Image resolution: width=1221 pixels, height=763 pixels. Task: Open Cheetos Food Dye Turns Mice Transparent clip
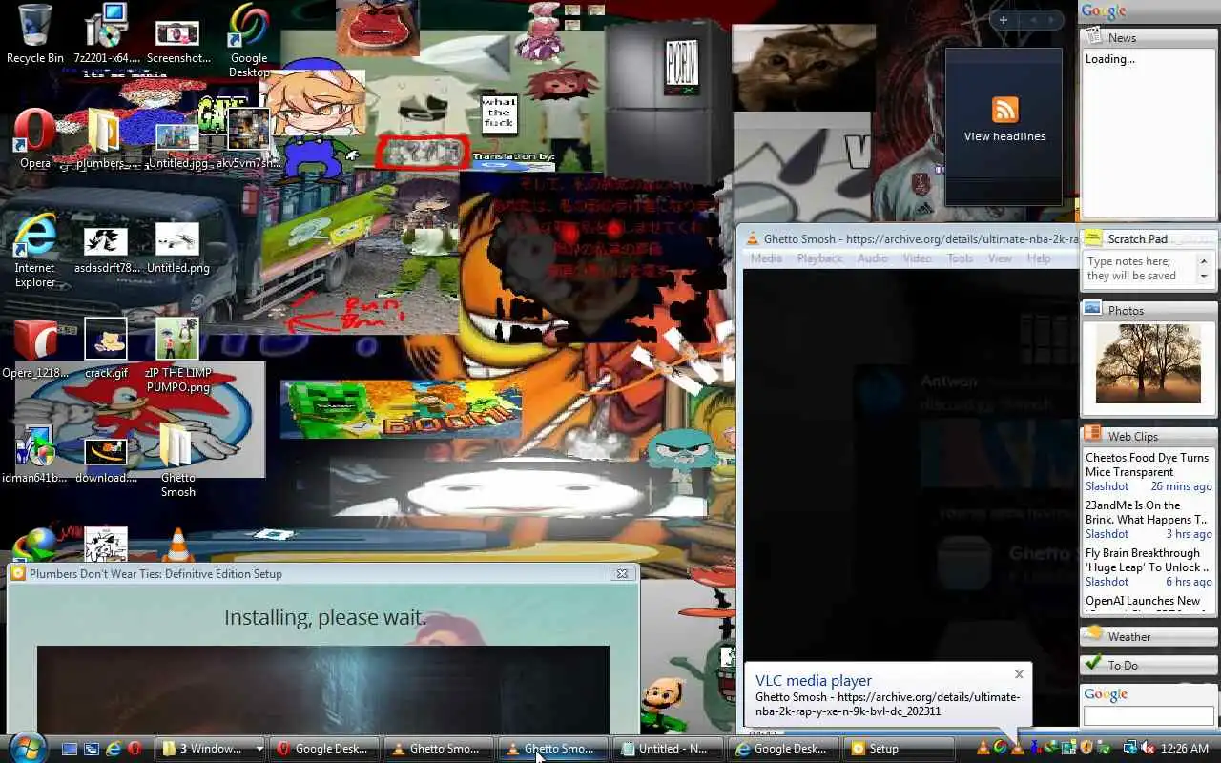tap(1147, 464)
